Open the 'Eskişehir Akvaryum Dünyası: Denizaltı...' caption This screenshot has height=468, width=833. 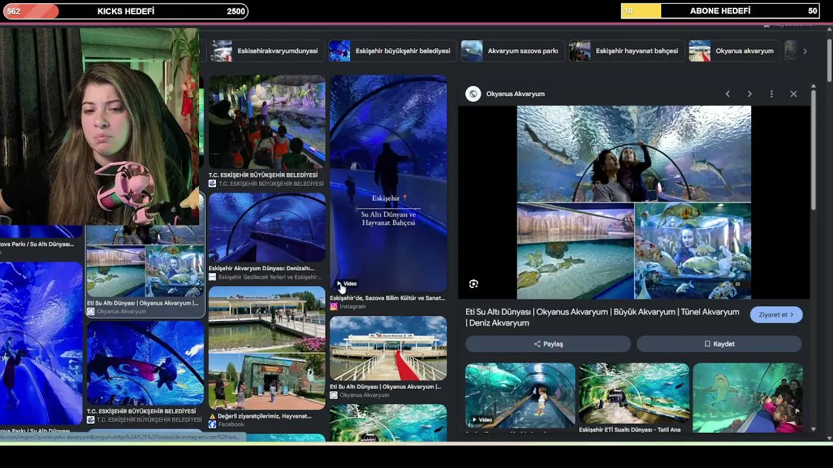click(x=262, y=268)
